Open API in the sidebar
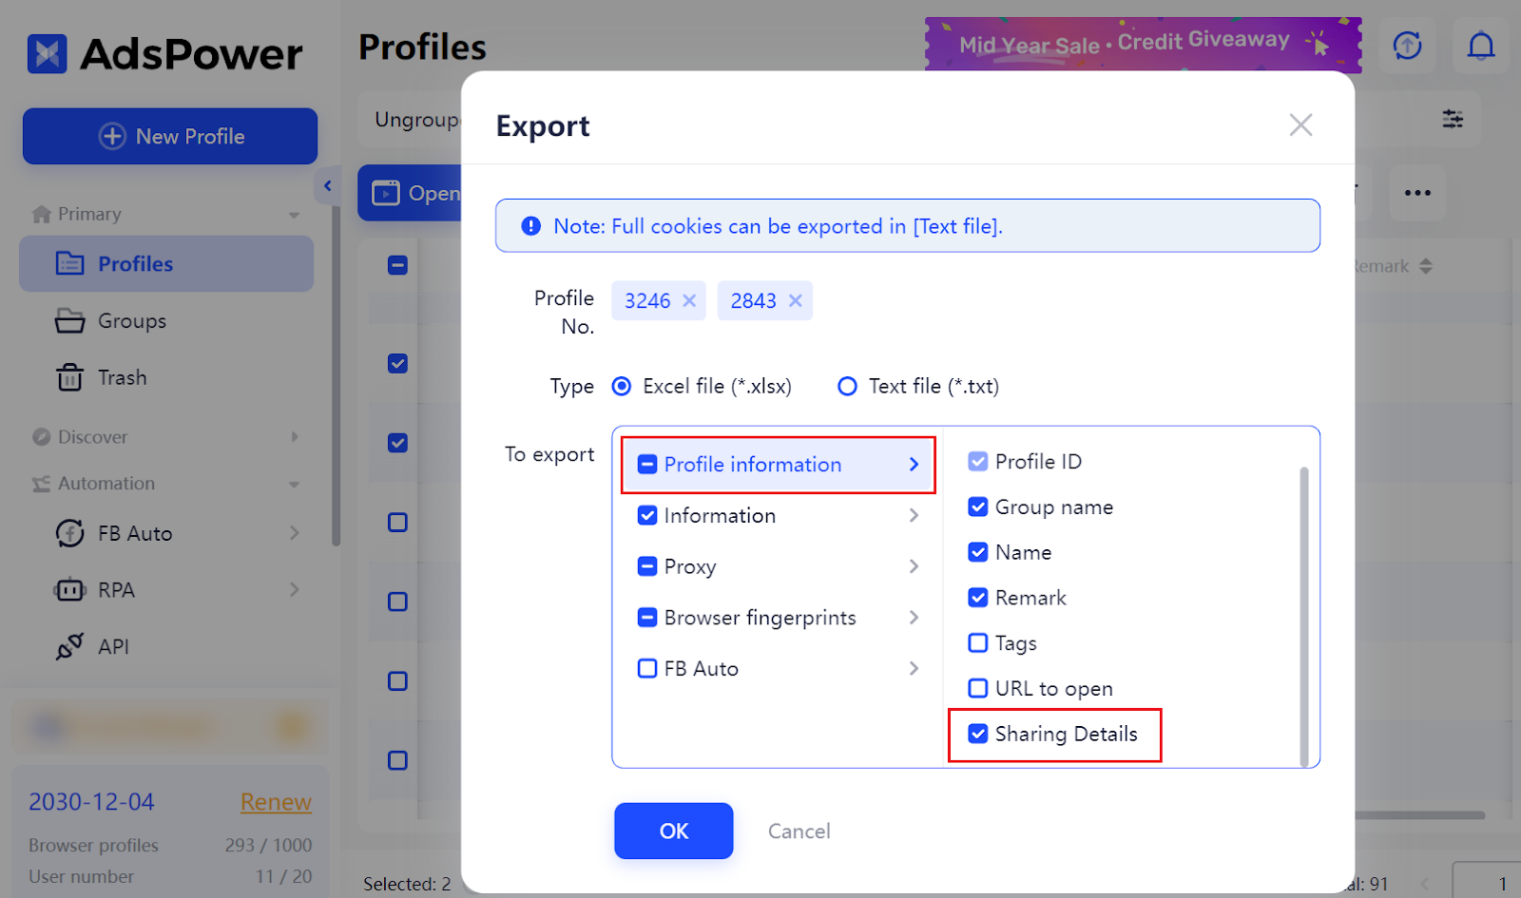Image resolution: width=1521 pixels, height=898 pixels. [113, 647]
